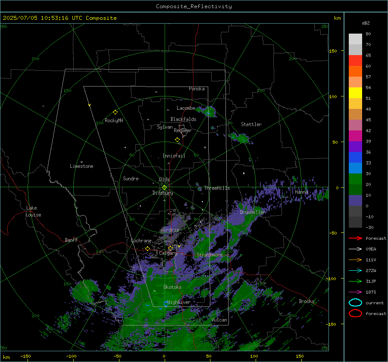Screen dimensions: 388x362
Task: Click the HighRiver label
Action: (x=179, y=302)
